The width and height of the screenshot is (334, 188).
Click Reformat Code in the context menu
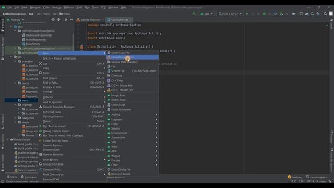point(72,112)
